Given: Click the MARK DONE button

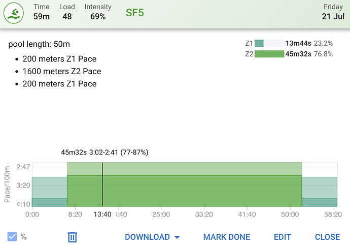Looking at the screenshot, I should (x=227, y=237).
